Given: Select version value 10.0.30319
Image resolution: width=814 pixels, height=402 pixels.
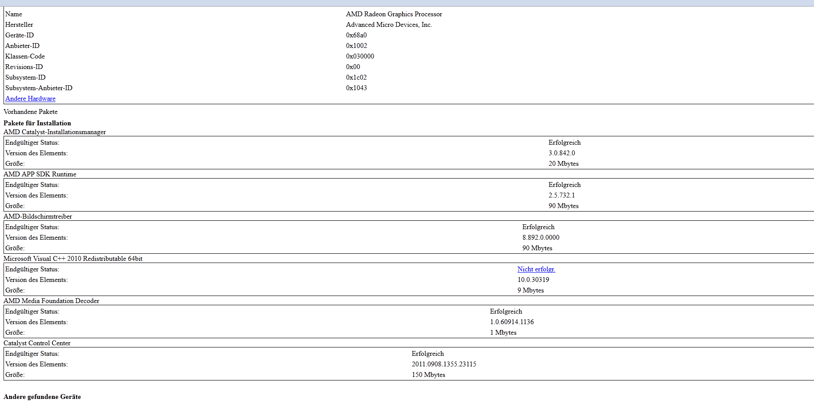Looking at the screenshot, I should pyautogui.click(x=533, y=280).
